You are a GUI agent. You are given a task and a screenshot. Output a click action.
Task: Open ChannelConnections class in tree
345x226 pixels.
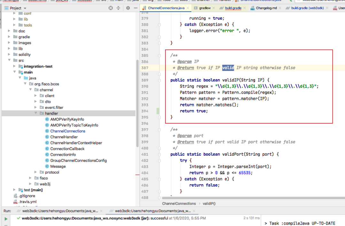pos(67,131)
